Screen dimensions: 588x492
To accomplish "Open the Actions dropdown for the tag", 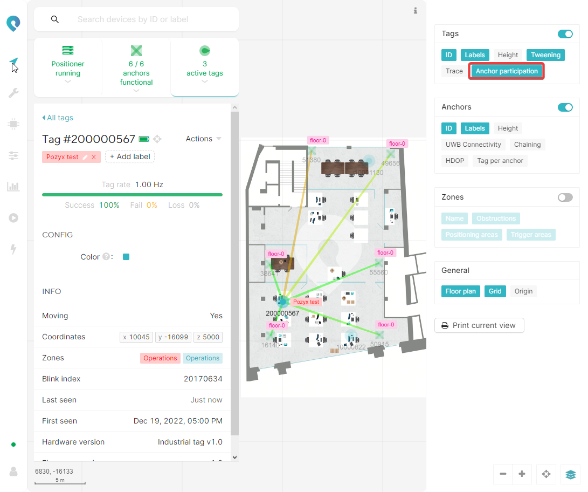I will (x=203, y=139).
